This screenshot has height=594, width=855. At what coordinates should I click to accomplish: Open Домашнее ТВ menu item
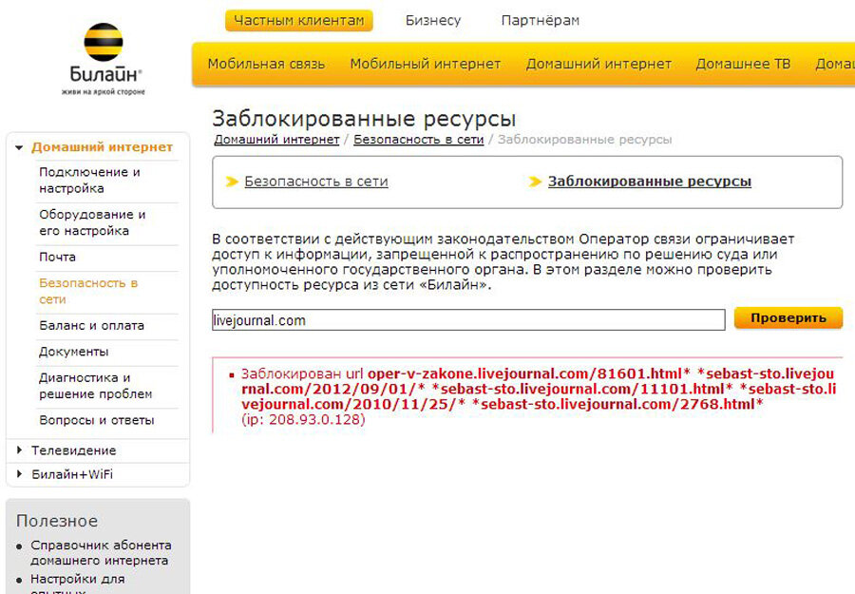743,64
